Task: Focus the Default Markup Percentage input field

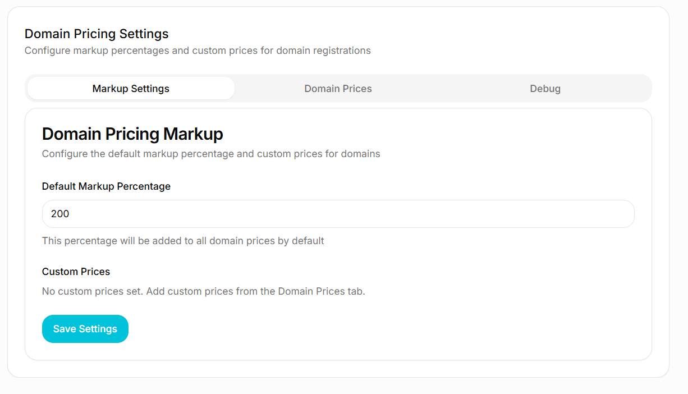Action: (x=338, y=214)
